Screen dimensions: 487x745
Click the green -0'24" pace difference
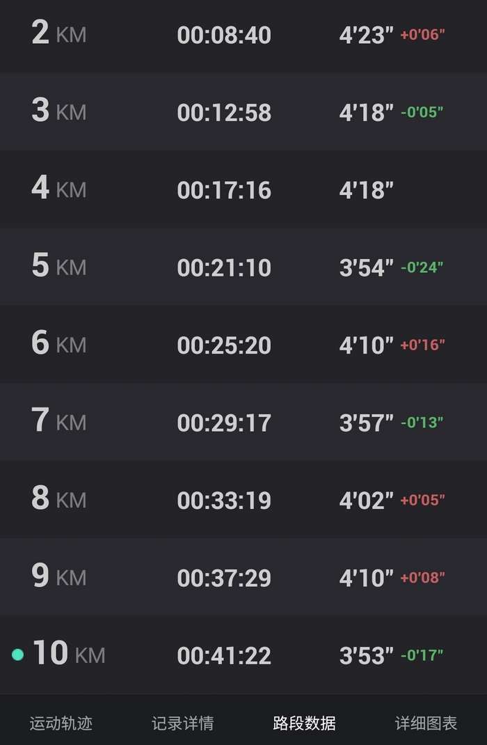(422, 267)
